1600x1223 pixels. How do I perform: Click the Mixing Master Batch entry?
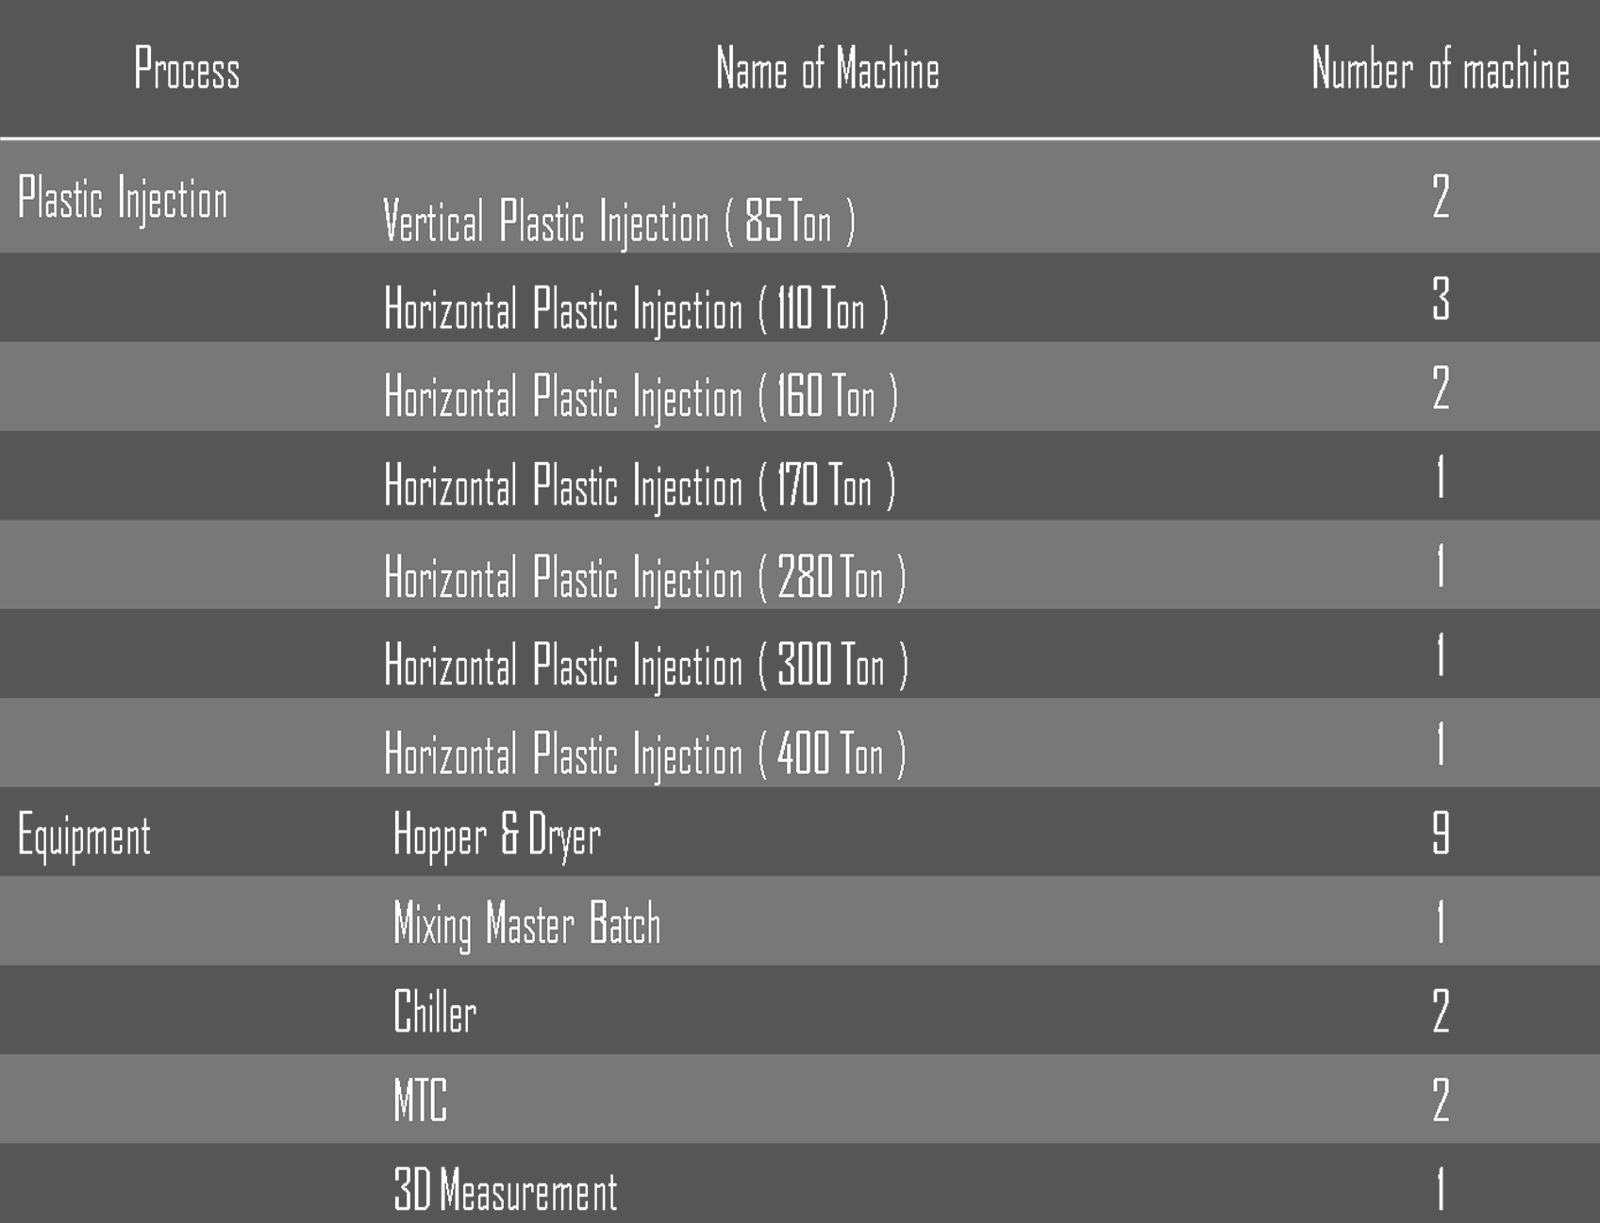526,923
